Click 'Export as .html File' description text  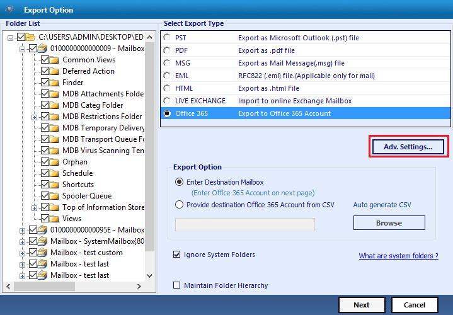click(x=268, y=88)
